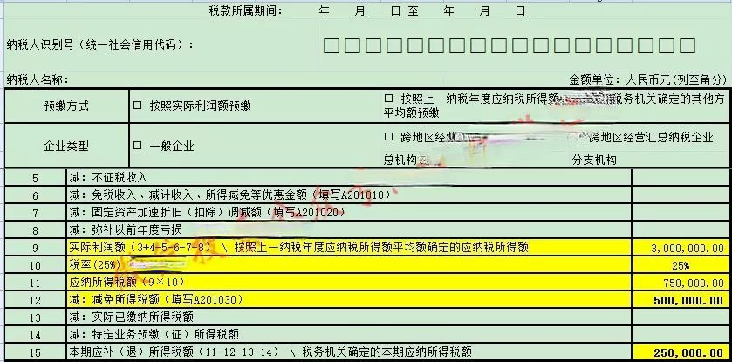Select the 25% tax rate value cell
732x362 pixels.
(x=680, y=265)
